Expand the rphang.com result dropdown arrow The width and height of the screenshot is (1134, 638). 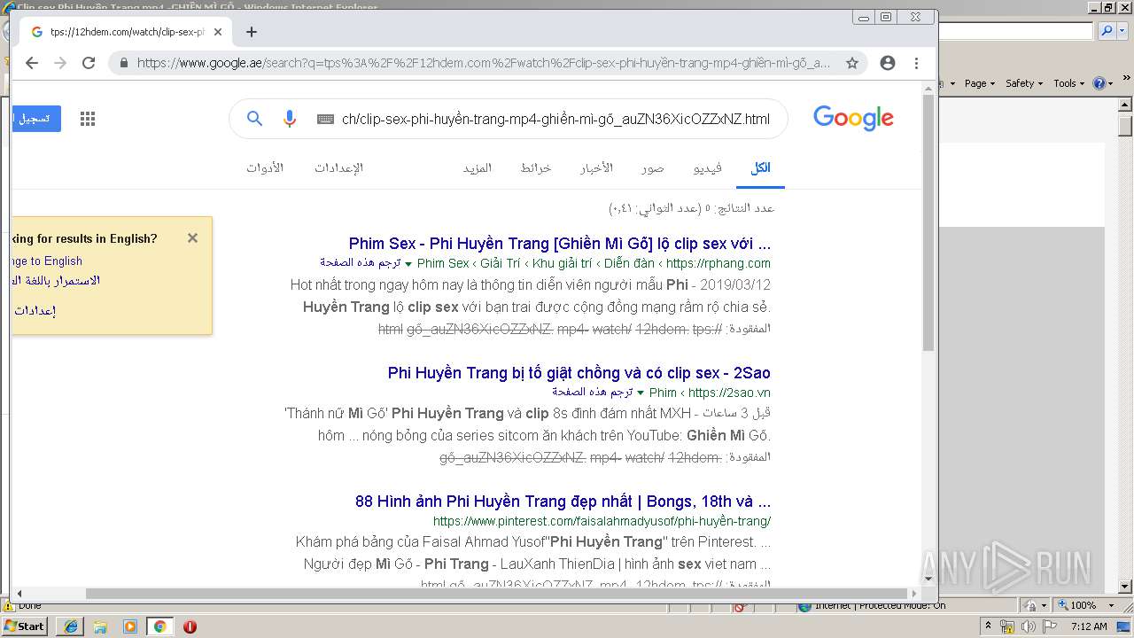408,264
